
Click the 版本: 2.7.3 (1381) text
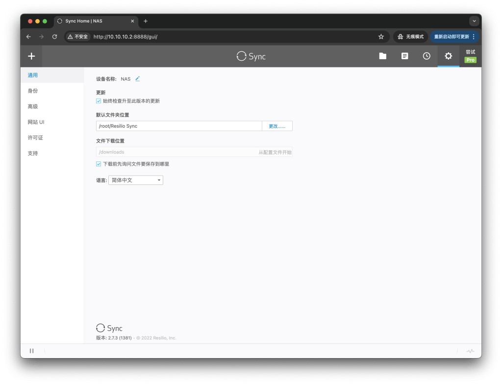pos(114,338)
